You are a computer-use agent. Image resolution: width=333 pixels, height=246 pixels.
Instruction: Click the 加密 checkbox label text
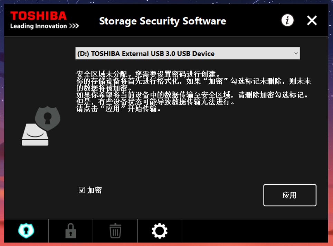tap(95, 190)
